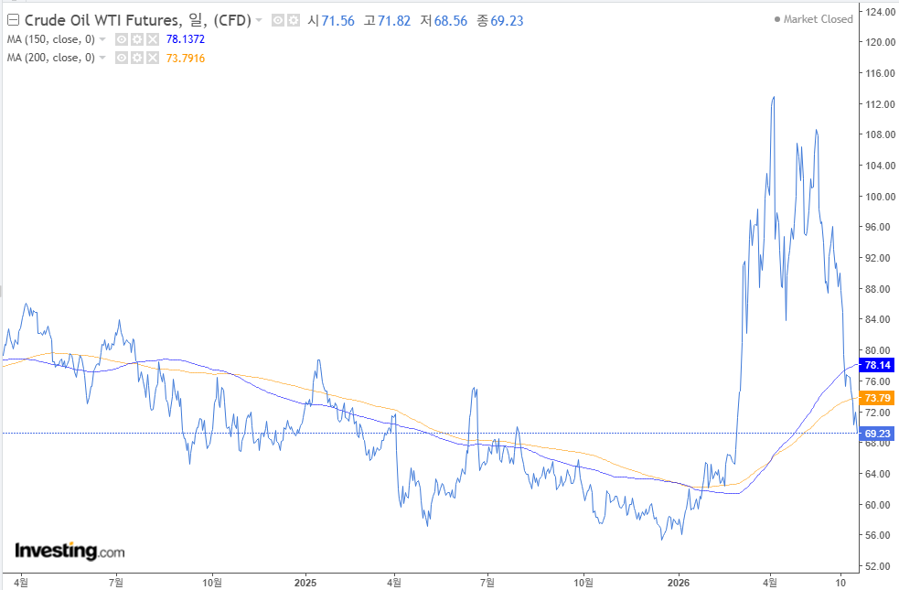Open the MA (200, close, 0) dropdown arrow

102,58
